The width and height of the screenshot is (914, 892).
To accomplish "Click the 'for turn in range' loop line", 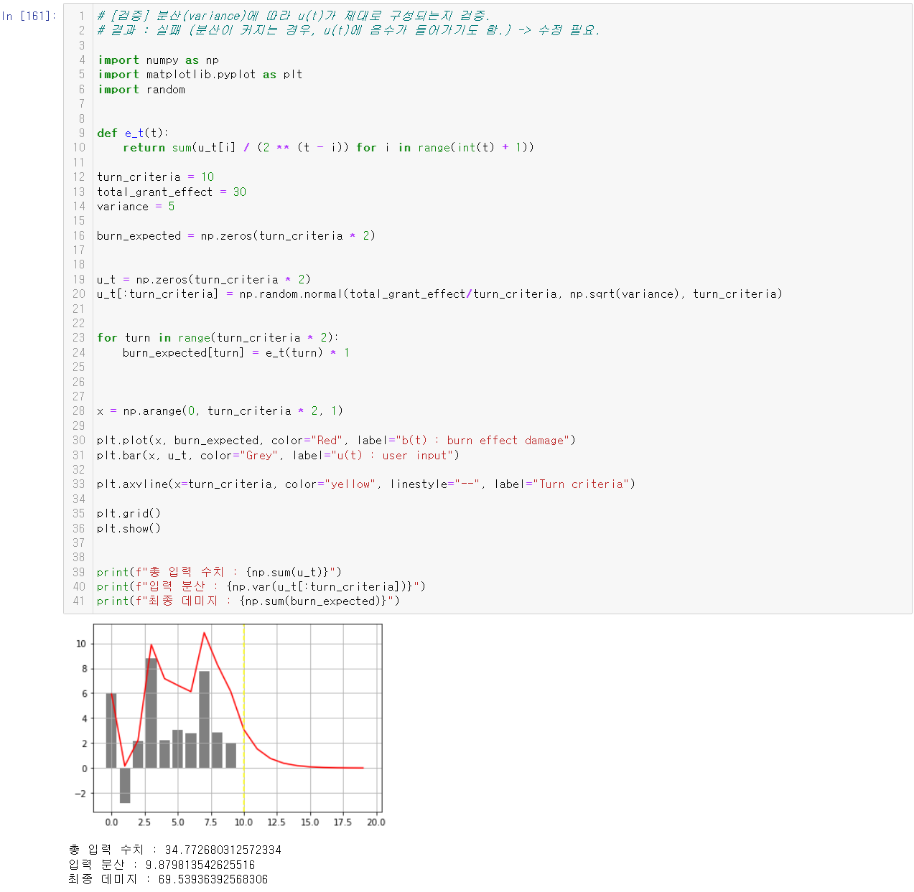I will tap(218, 338).
